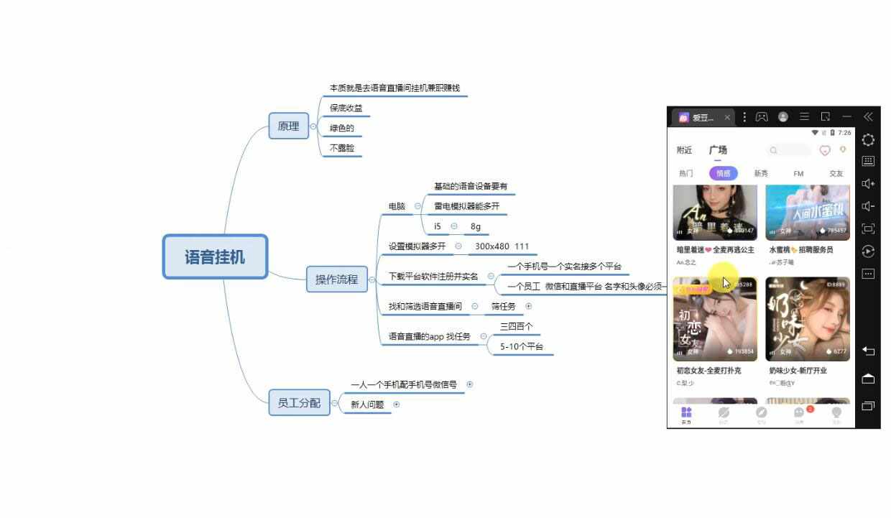Viewport: 891px width, 518px height.
Task: Click the user account avatar in emulator title bar
Action: point(783,116)
